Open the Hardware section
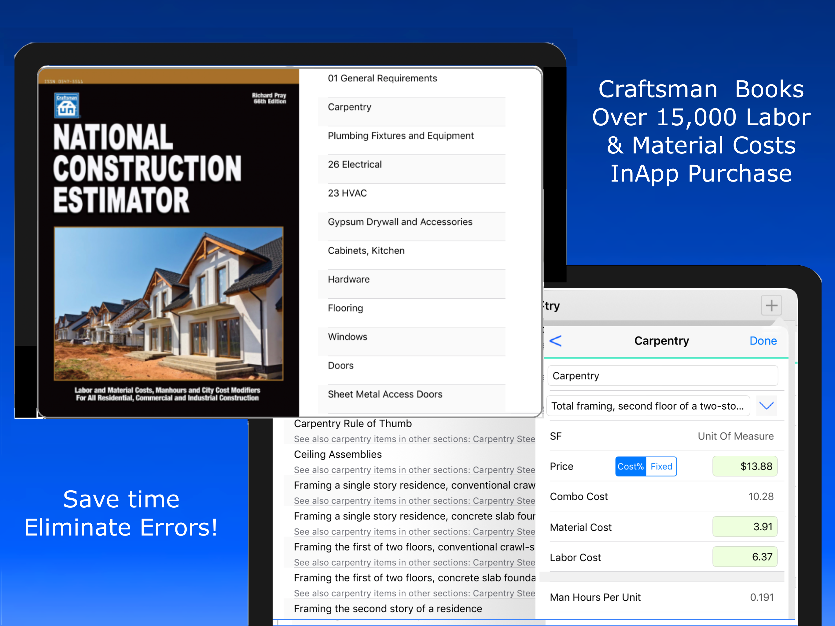The image size is (835, 626). 411,284
